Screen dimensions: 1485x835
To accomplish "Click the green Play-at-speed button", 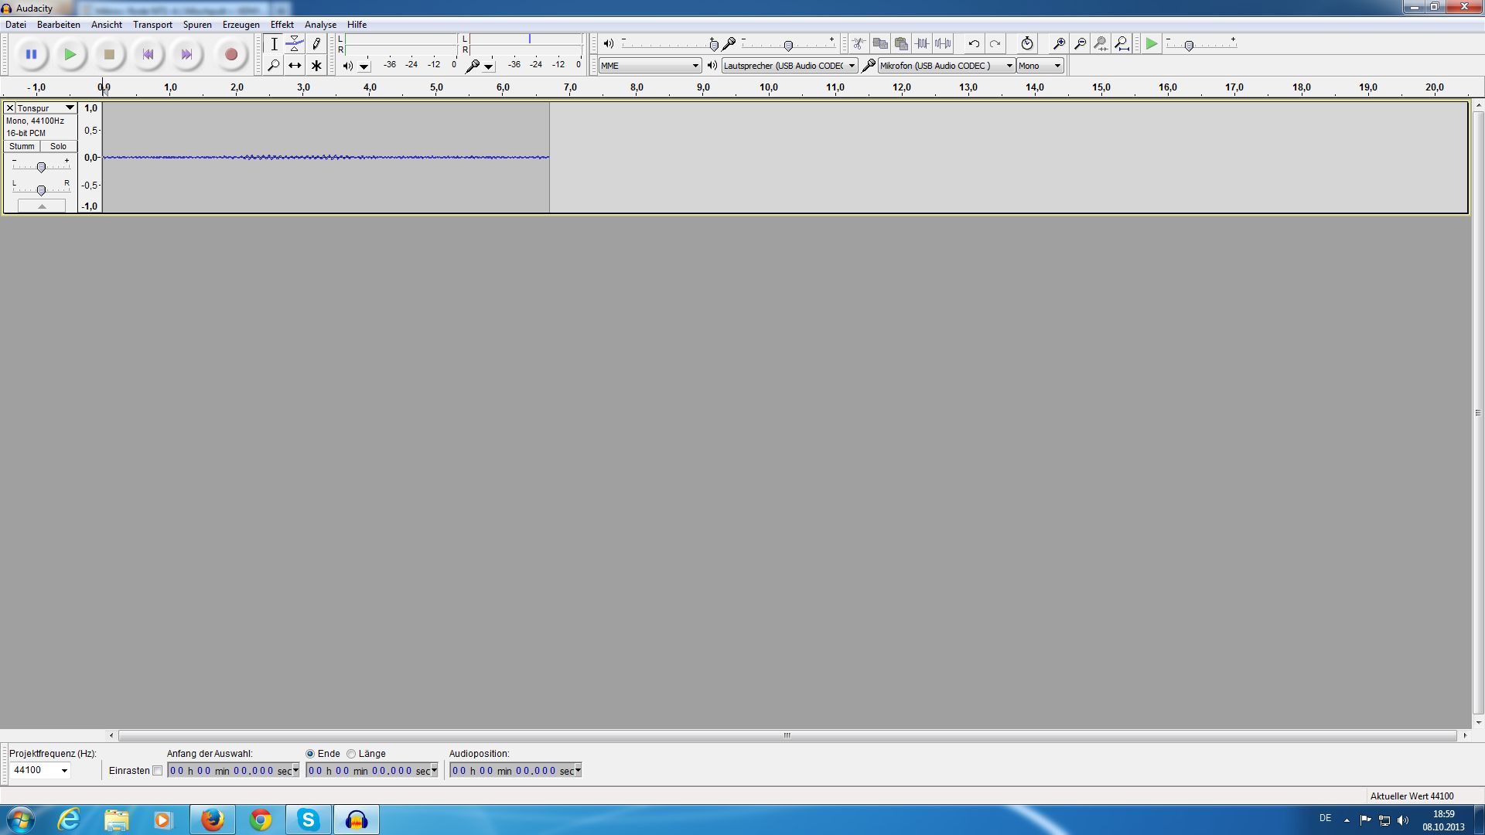I will [1152, 44].
